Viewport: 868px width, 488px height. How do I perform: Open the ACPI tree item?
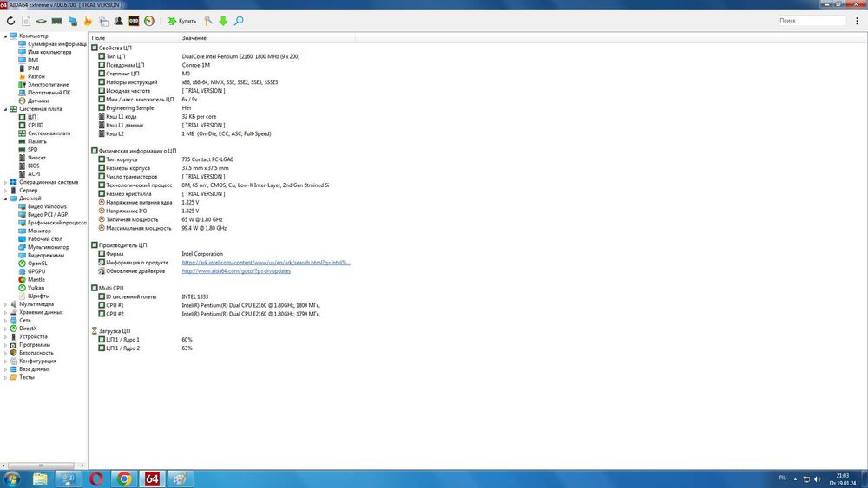click(34, 173)
